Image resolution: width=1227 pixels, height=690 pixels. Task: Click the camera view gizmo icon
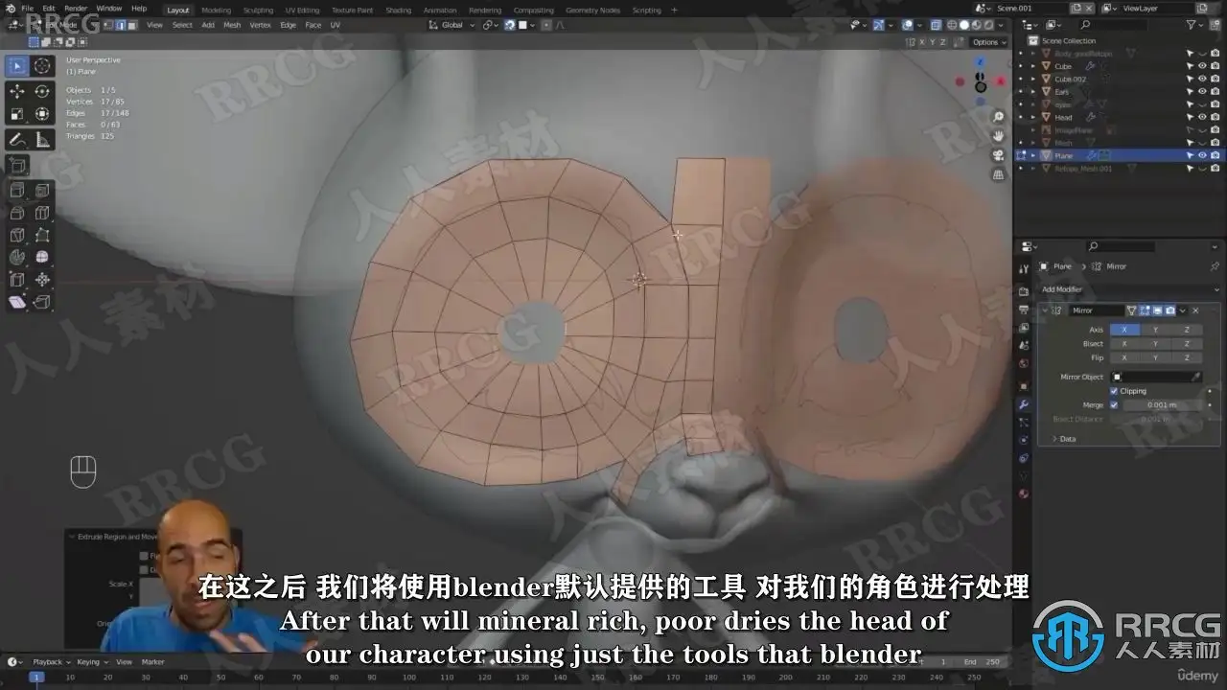click(998, 154)
